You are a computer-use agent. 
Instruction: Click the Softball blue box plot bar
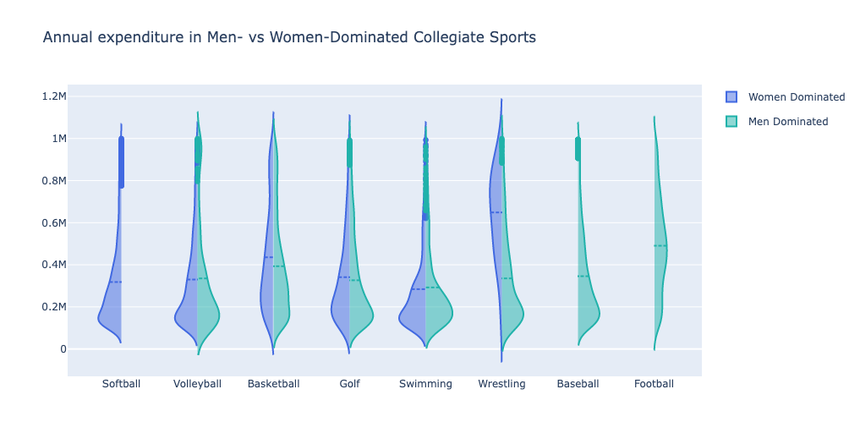pyautogui.click(x=121, y=162)
